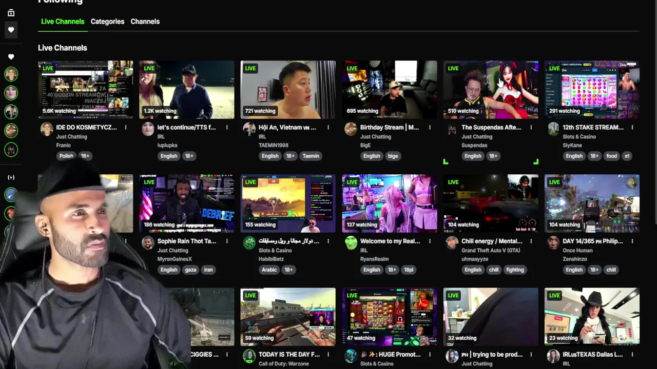The image size is (657, 369).
Task: Open the TAEMIN1998 channel avatar icon
Action: 249,129
